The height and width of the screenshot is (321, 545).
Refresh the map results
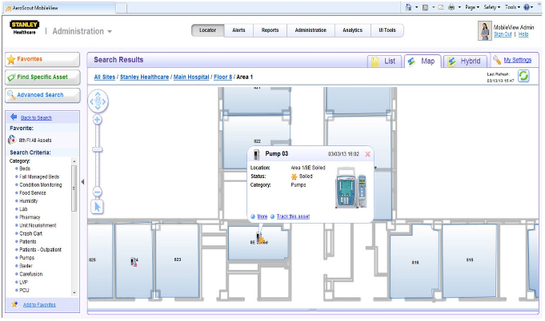(523, 76)
